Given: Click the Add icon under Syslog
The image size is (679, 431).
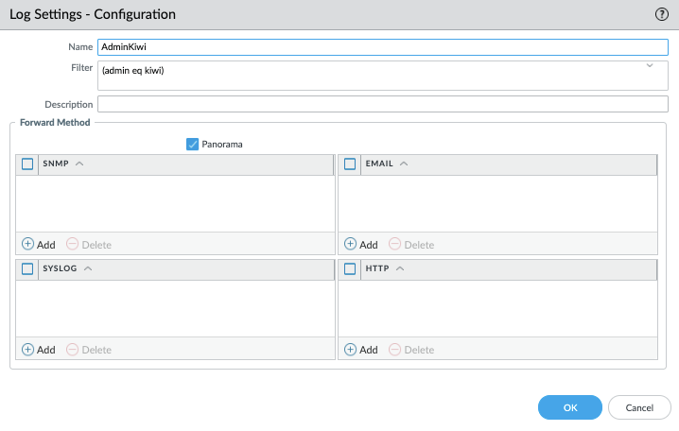Looking at the screenshot, I should click(27, 350).
